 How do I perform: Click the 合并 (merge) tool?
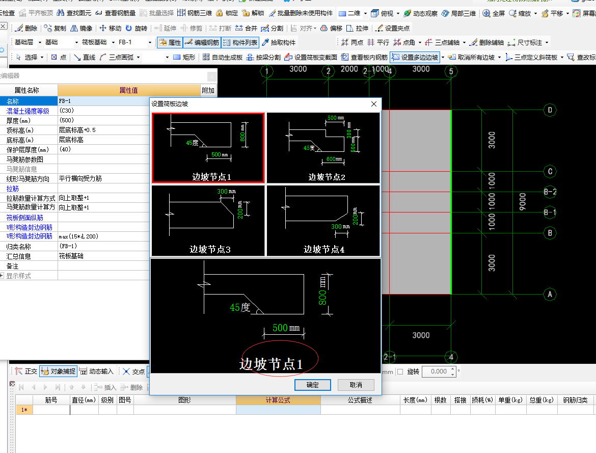coord(246,28)
